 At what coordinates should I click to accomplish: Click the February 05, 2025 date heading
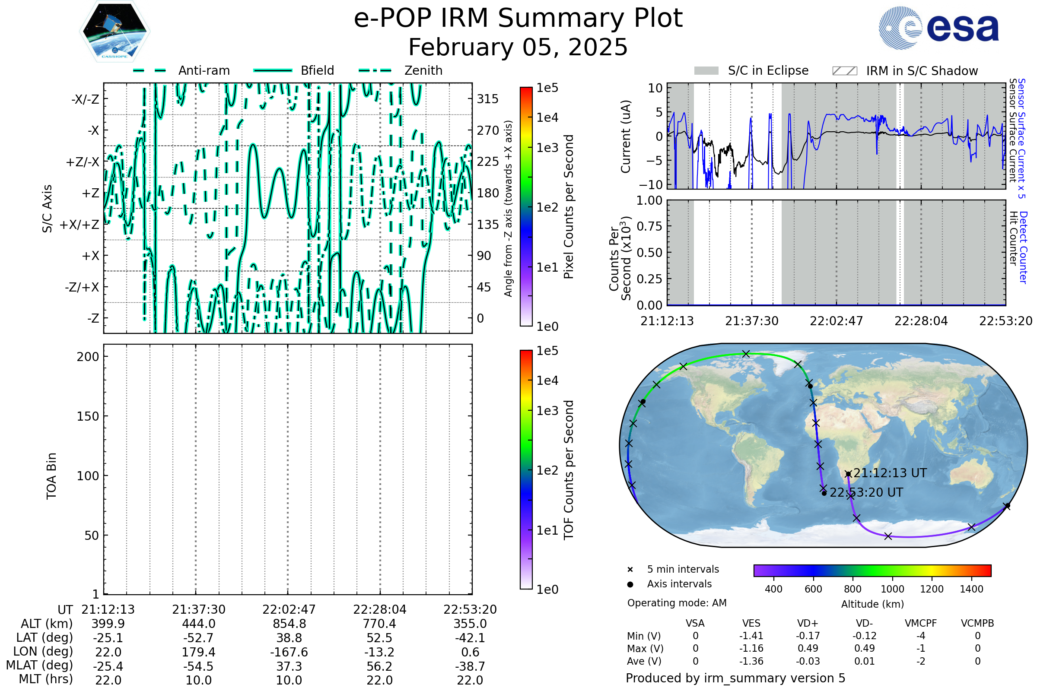[x=518, y=48]
